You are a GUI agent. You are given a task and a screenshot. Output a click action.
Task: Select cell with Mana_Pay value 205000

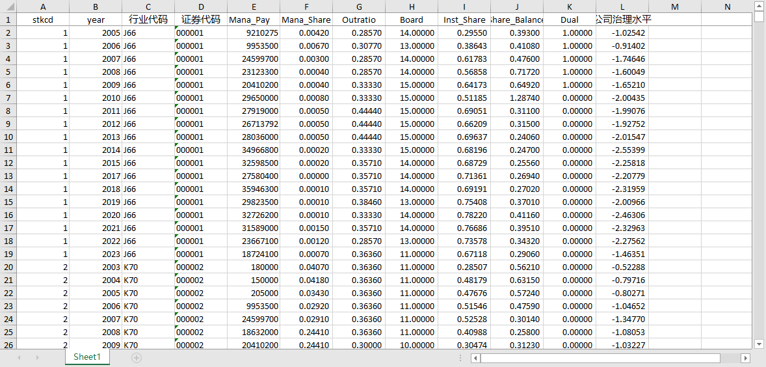(254, 293)
